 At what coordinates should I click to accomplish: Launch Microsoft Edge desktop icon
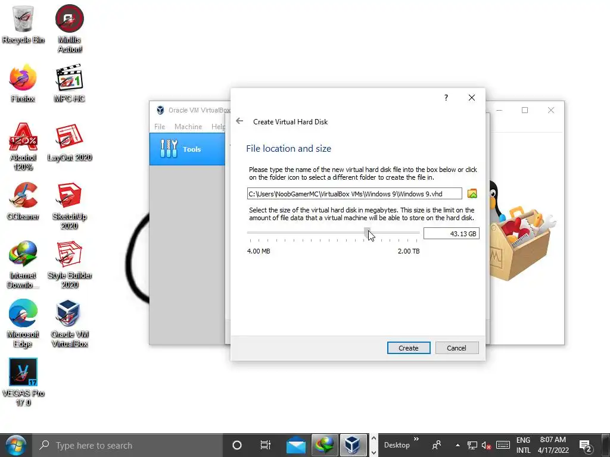coord(23,323)
